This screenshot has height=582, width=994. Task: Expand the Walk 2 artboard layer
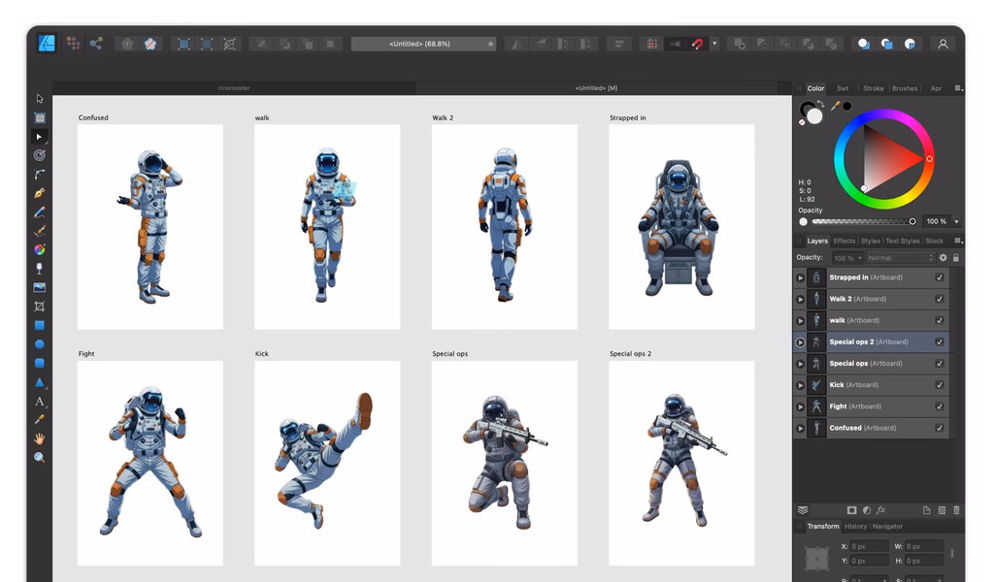tap(800, 299)
